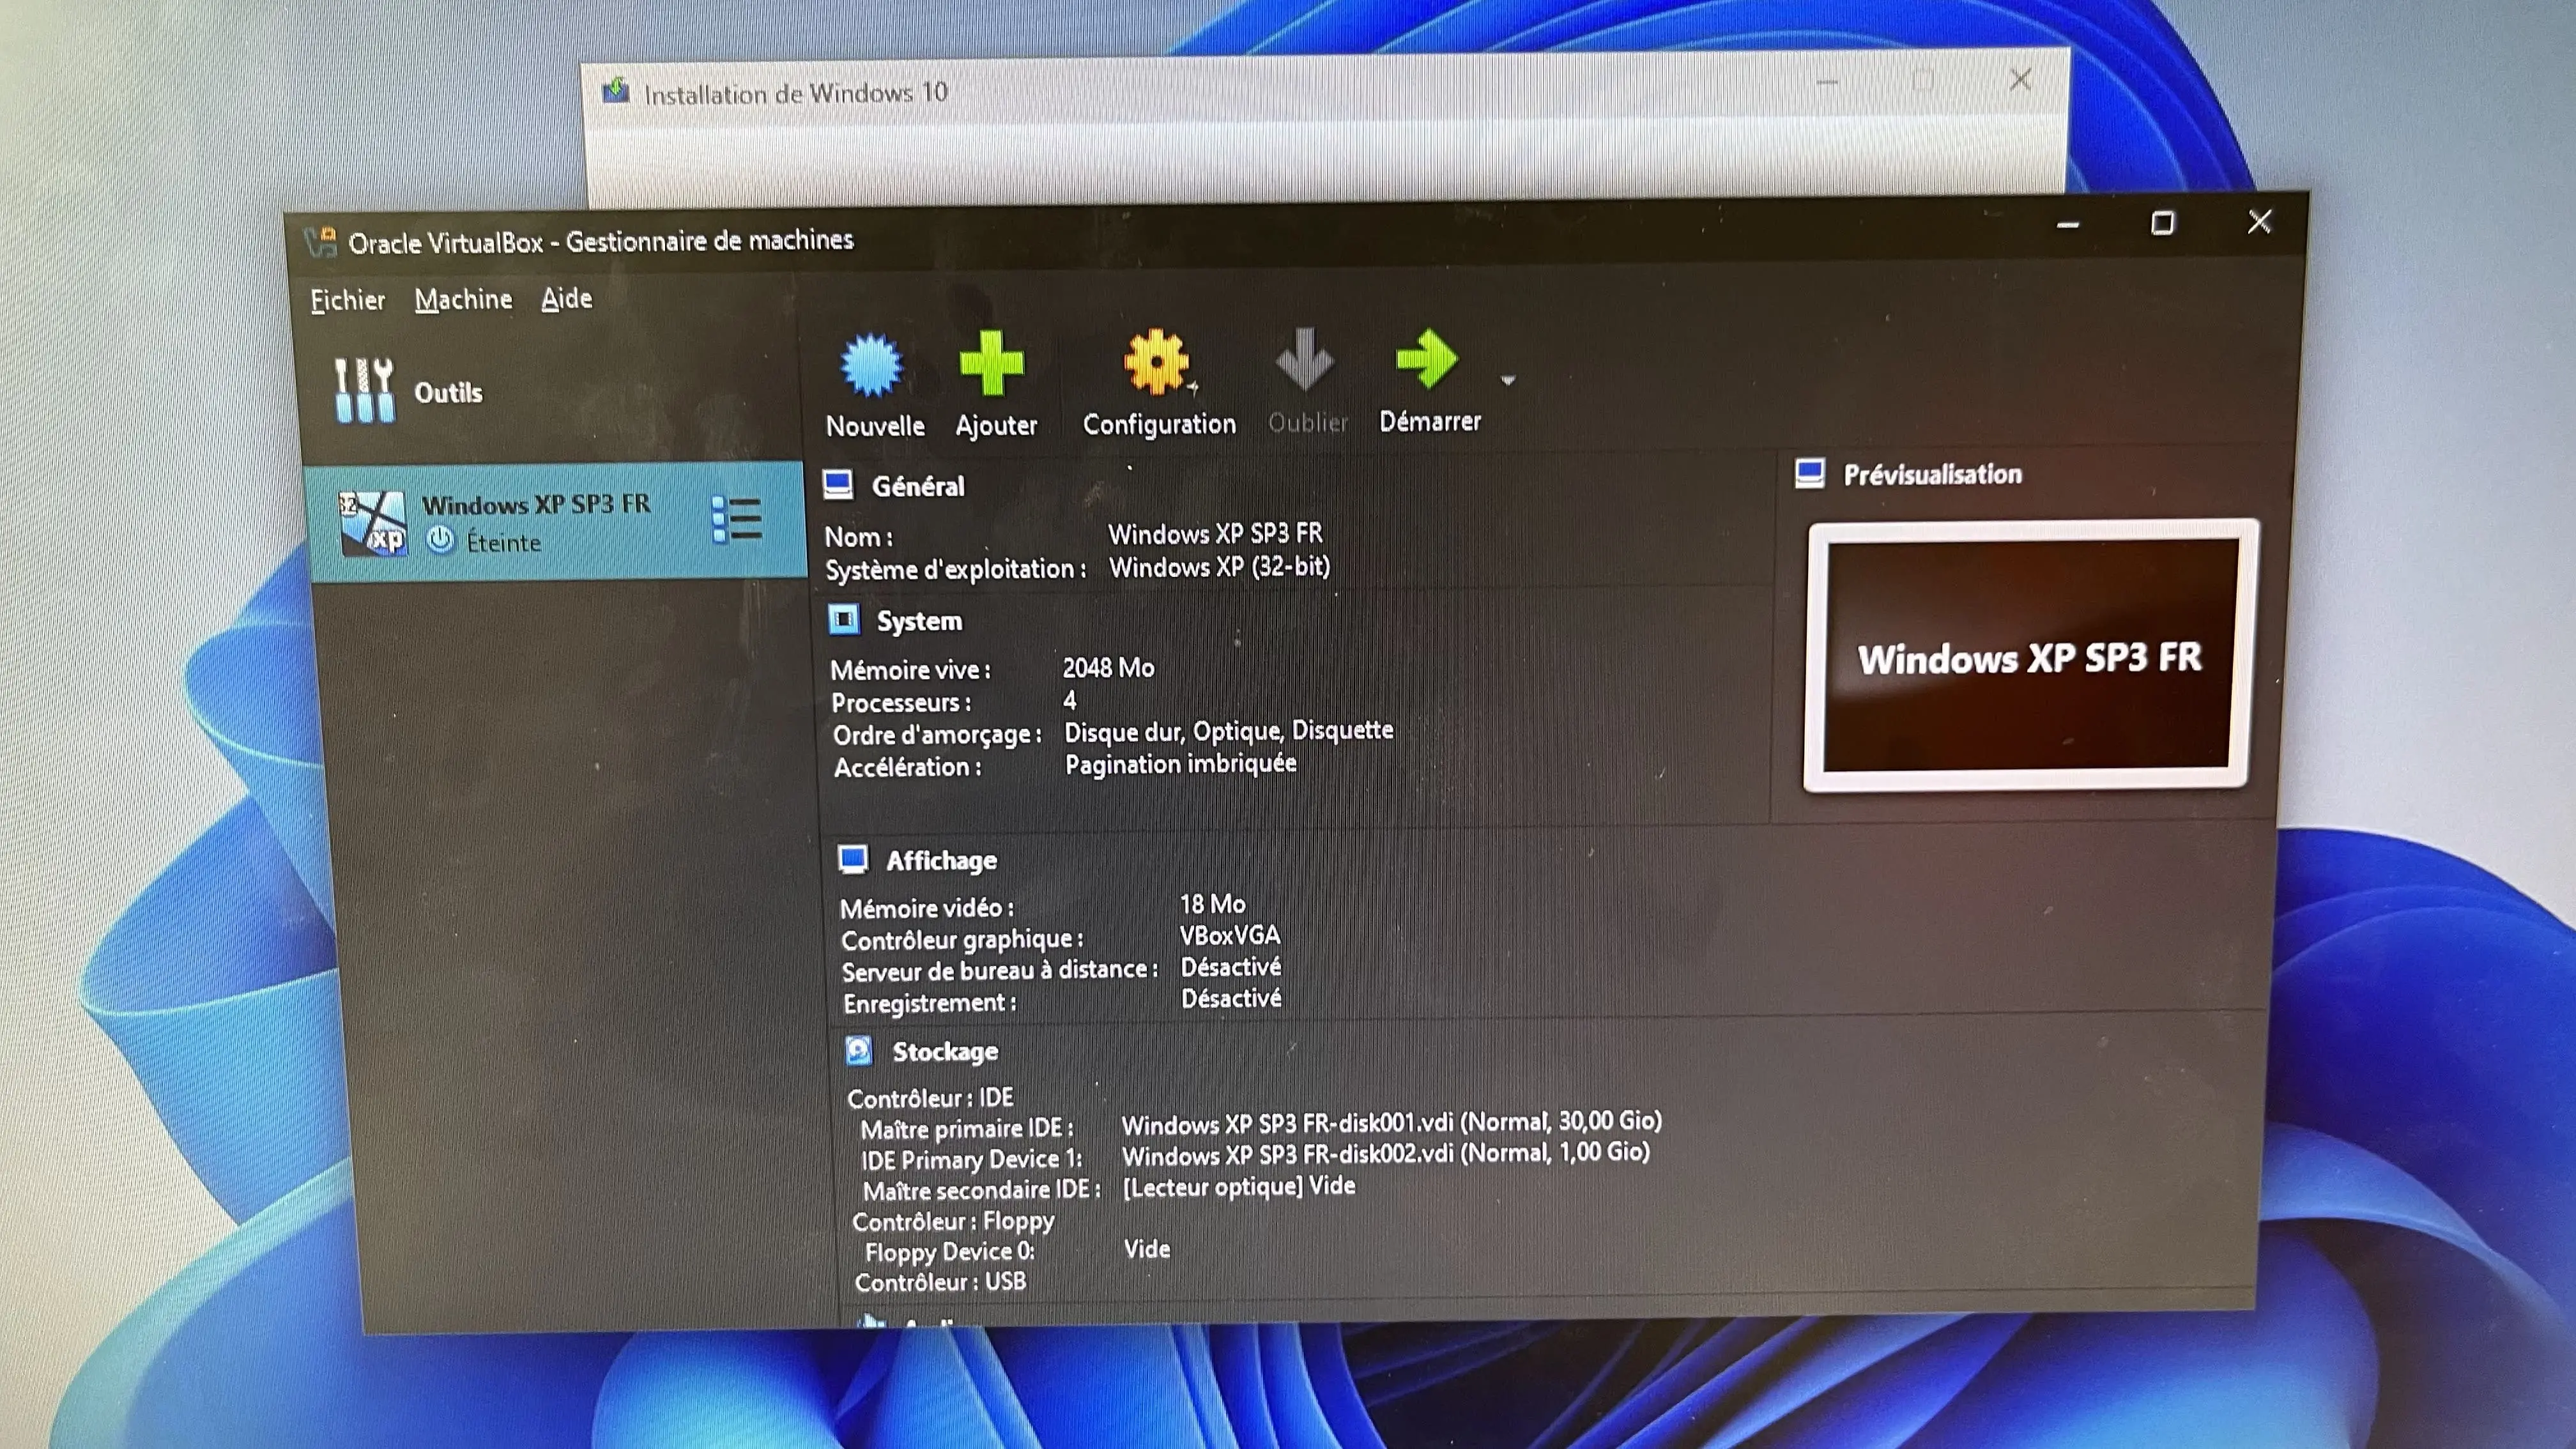
Task: Click the [Lecteur optique] Vide entry
Action: [1239, 1186]
